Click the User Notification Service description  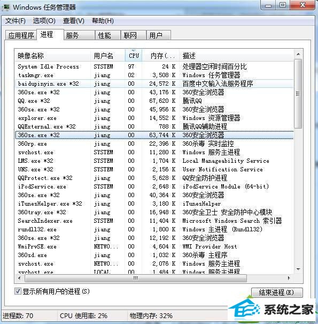pos(223,169)
